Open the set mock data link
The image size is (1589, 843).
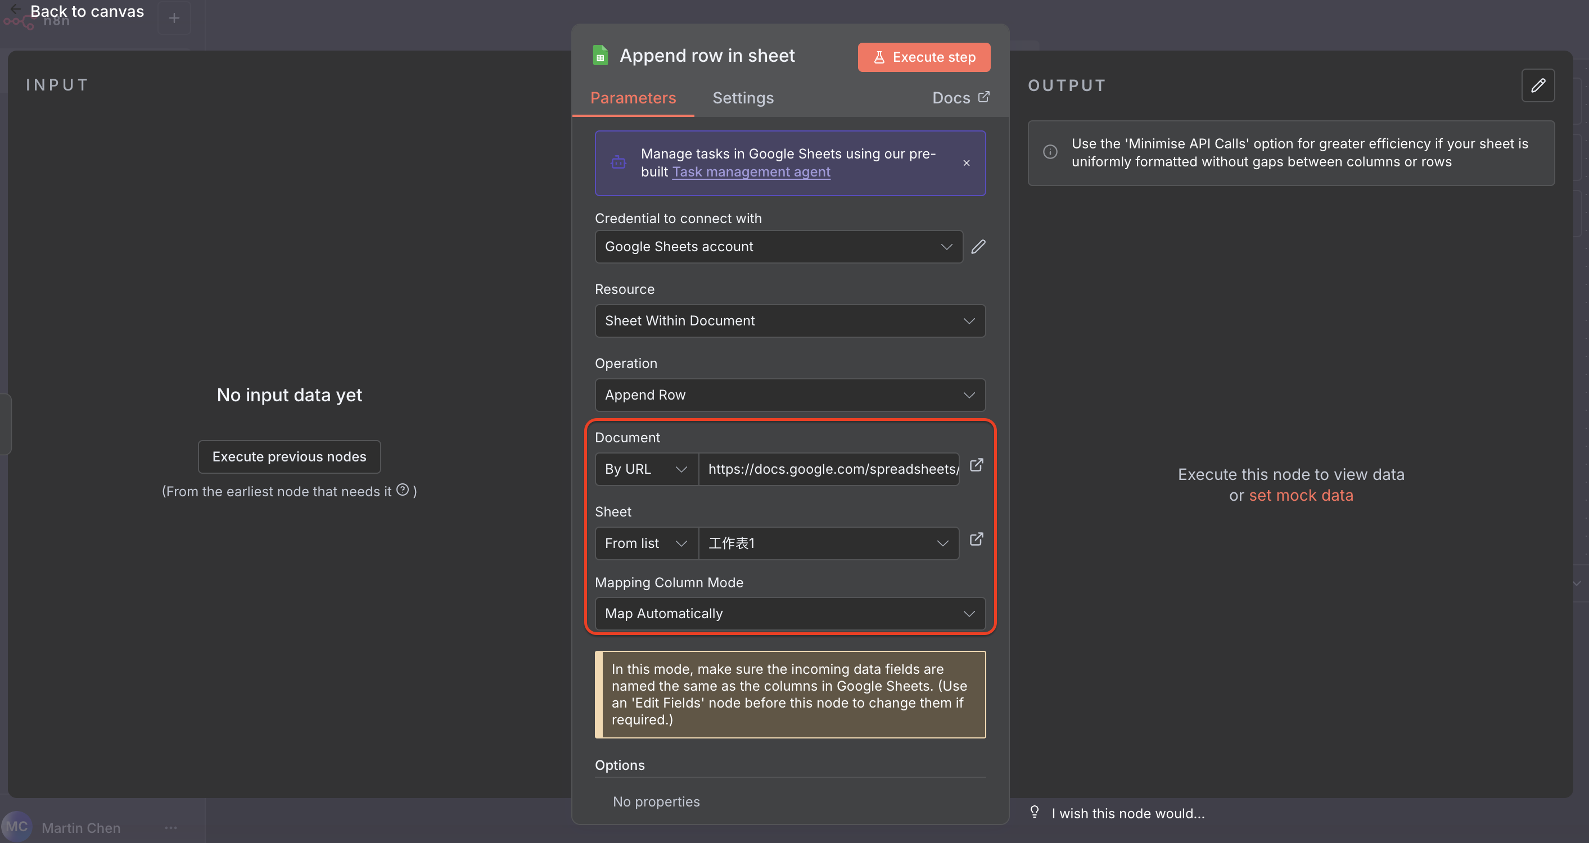tap(1301, 495)
